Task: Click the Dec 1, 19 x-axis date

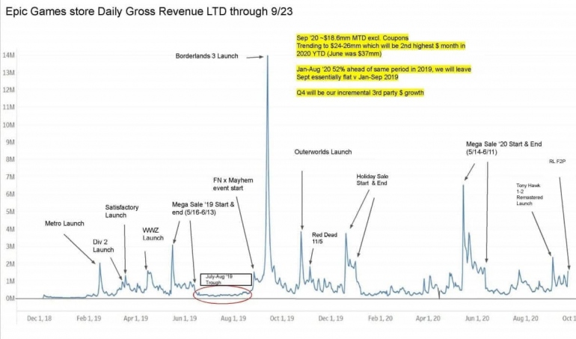Action: (331, 318)
